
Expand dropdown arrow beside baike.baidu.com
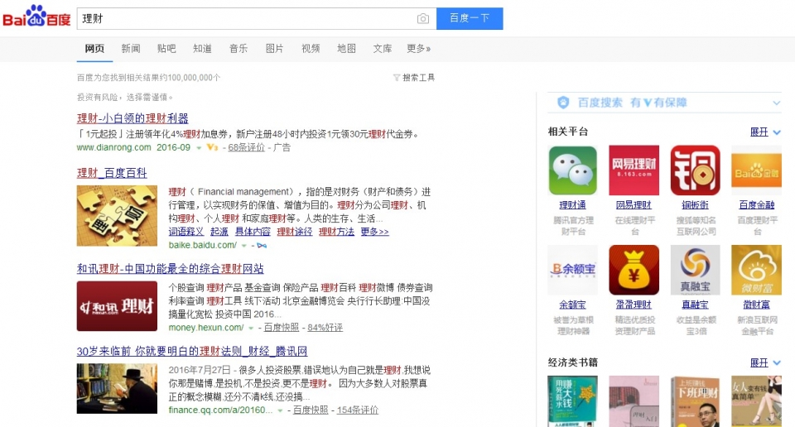[x=243, y=246]
